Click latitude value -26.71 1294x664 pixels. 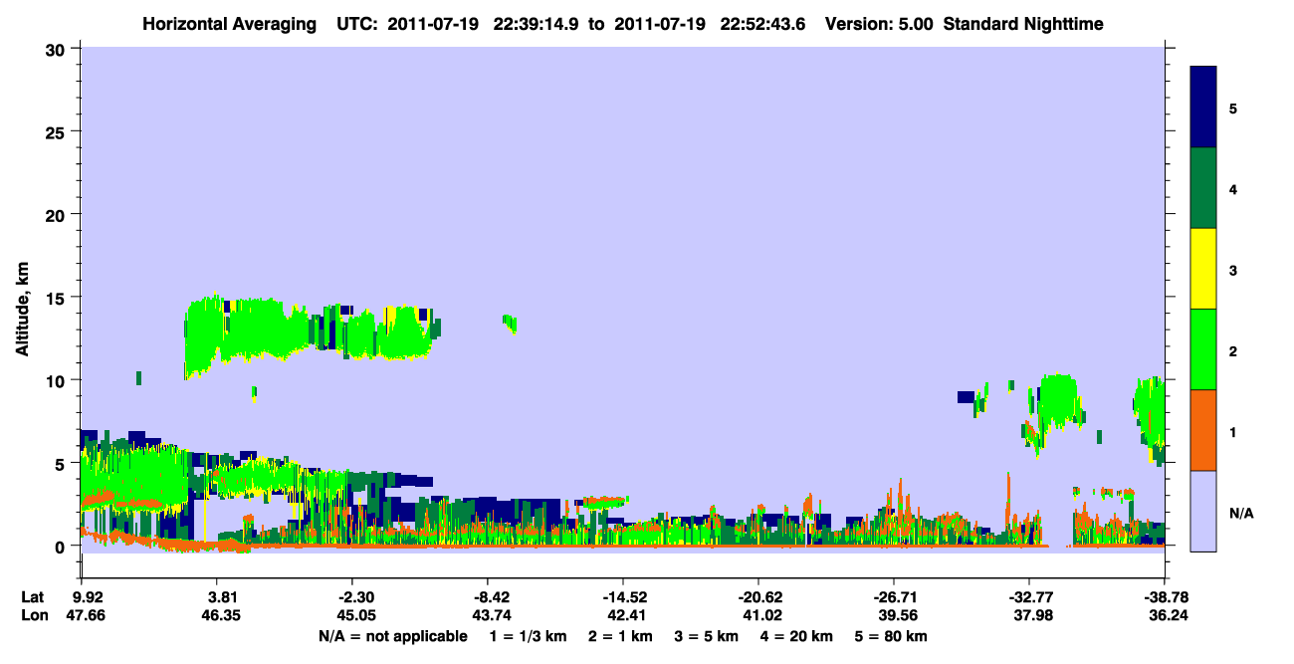click(x=894, y=597)
